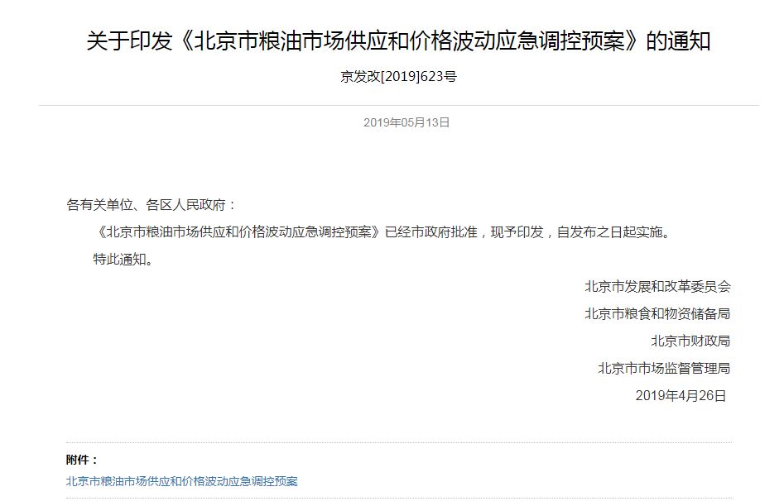Click the dotted separator above the 附件 label
784x501 pixels.
click(x=398, y=442)
